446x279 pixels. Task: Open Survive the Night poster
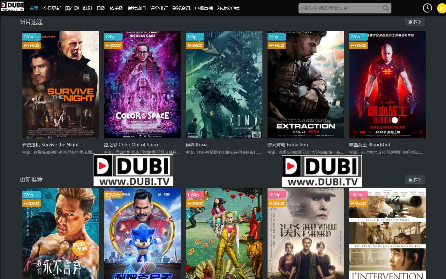(x=61, y=84)
